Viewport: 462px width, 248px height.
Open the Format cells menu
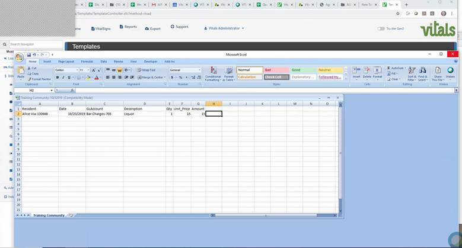tap(377, 73)
